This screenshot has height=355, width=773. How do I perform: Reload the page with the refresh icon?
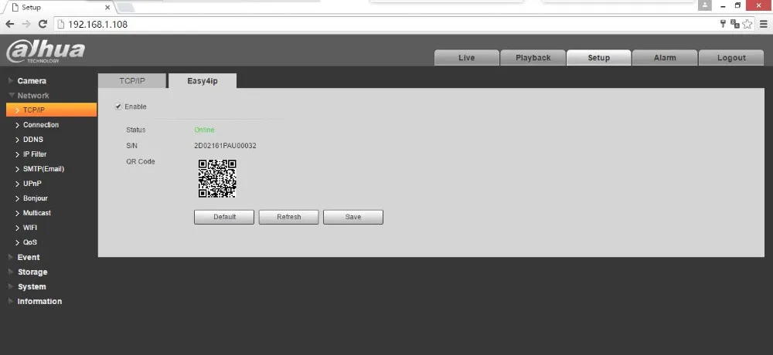(x=43, y=24)
